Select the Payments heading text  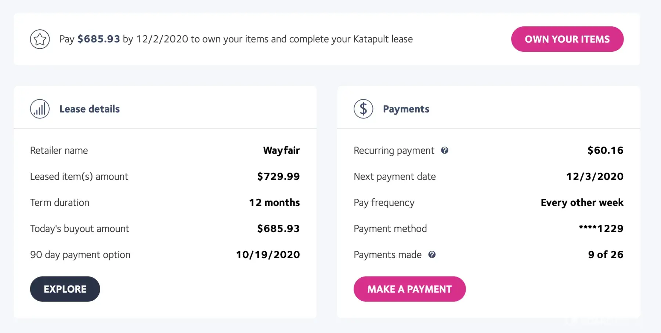tap(406, 109)
